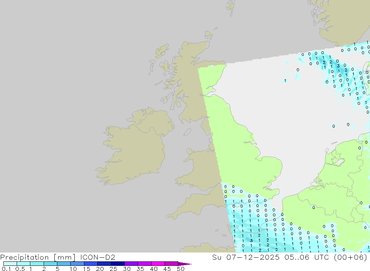Screen dimensions: 370x271
Task: Click the legend value '45'
Action: point(167,269)
